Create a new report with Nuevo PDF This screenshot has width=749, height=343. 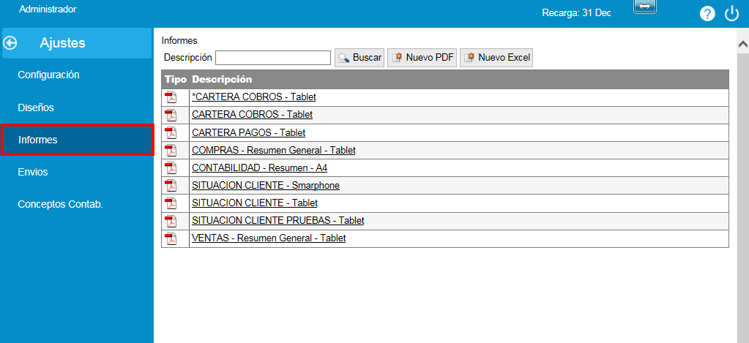(422, 58)
